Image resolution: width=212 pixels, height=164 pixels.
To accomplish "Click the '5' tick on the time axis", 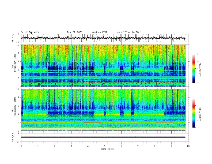I will tap(105, 146).
